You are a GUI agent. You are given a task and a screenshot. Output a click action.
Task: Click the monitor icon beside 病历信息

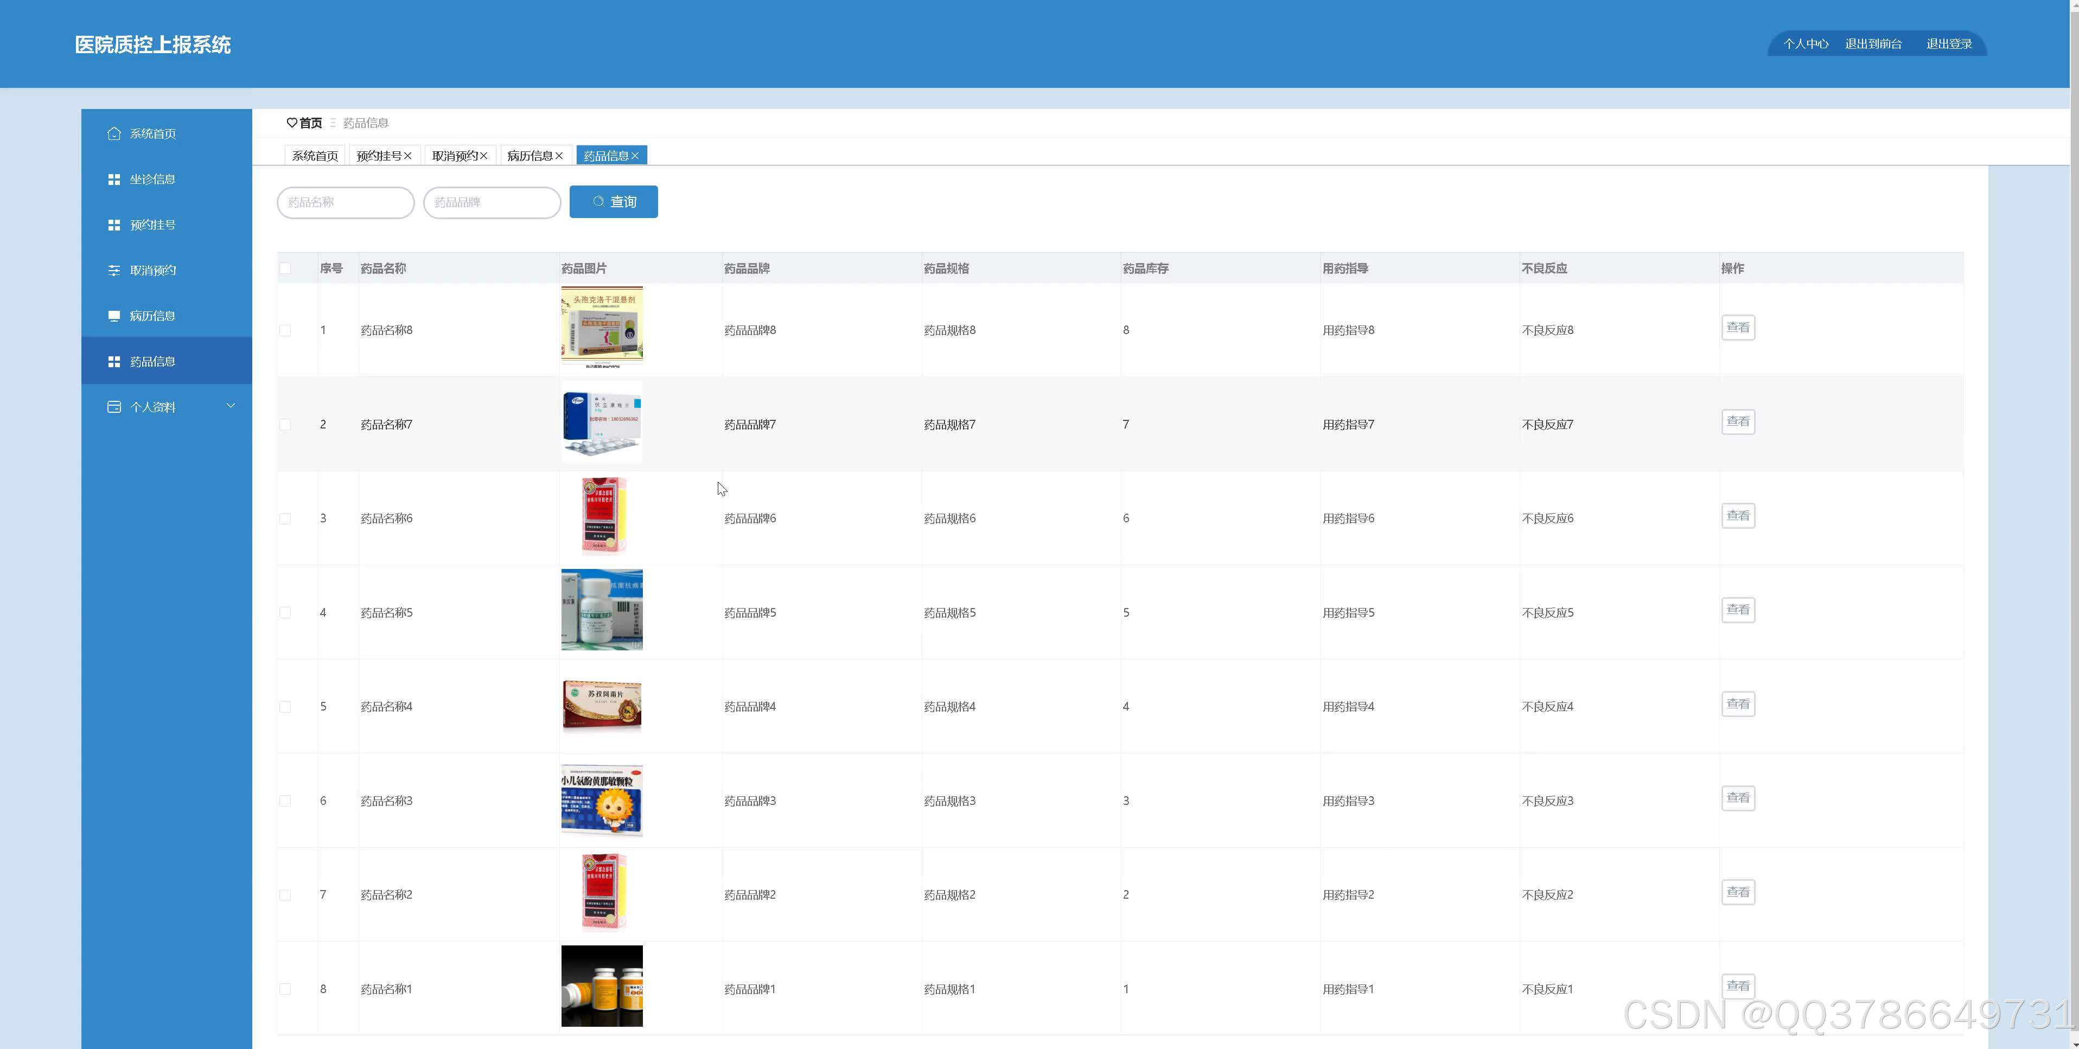(114, 316)
